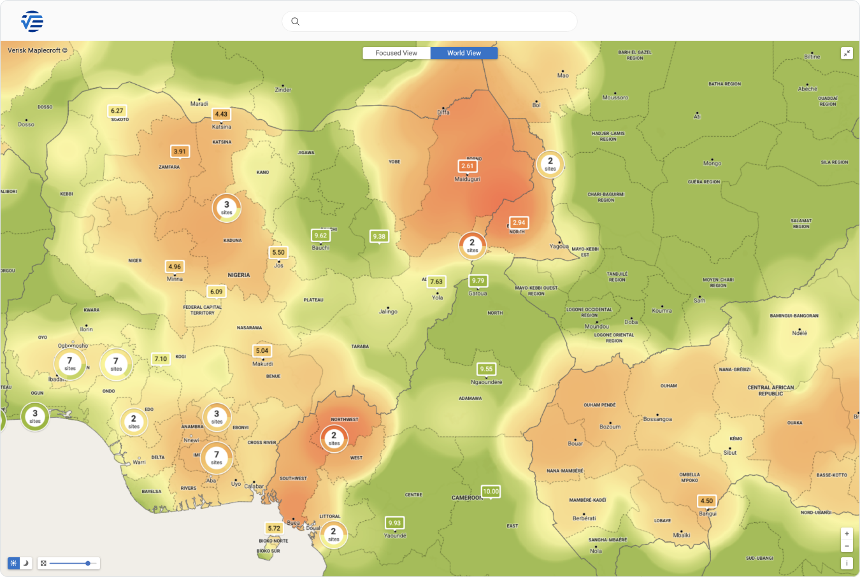Enable light mode with sun toggle

(13, 563)
